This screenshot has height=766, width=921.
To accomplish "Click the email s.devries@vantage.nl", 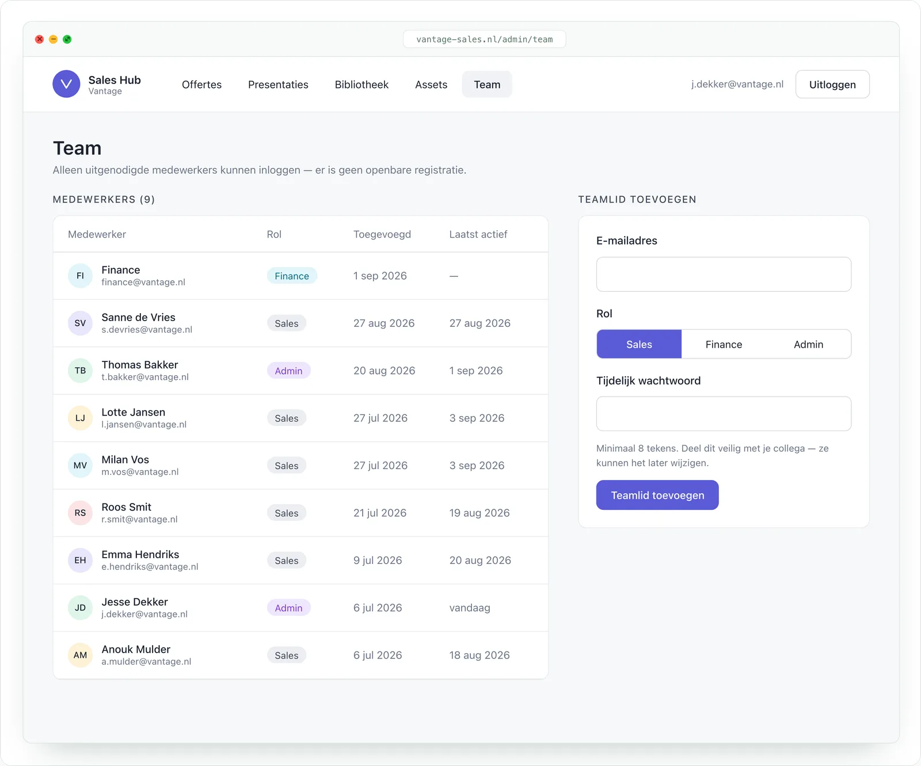I will 147,330.
